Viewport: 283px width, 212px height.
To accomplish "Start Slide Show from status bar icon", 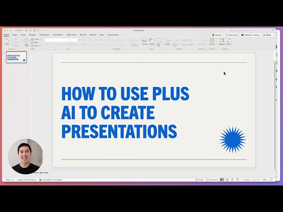I will 237,180.
